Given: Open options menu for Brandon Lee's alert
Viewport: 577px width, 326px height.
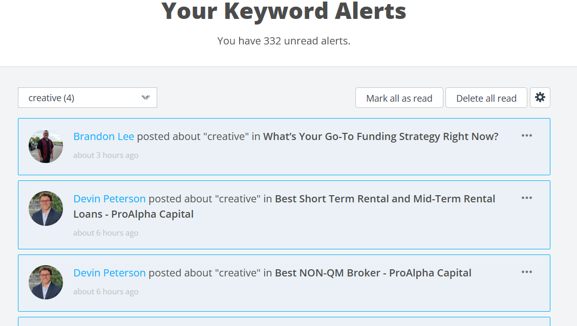Looking at the screenshot, I should coord(526,136).
